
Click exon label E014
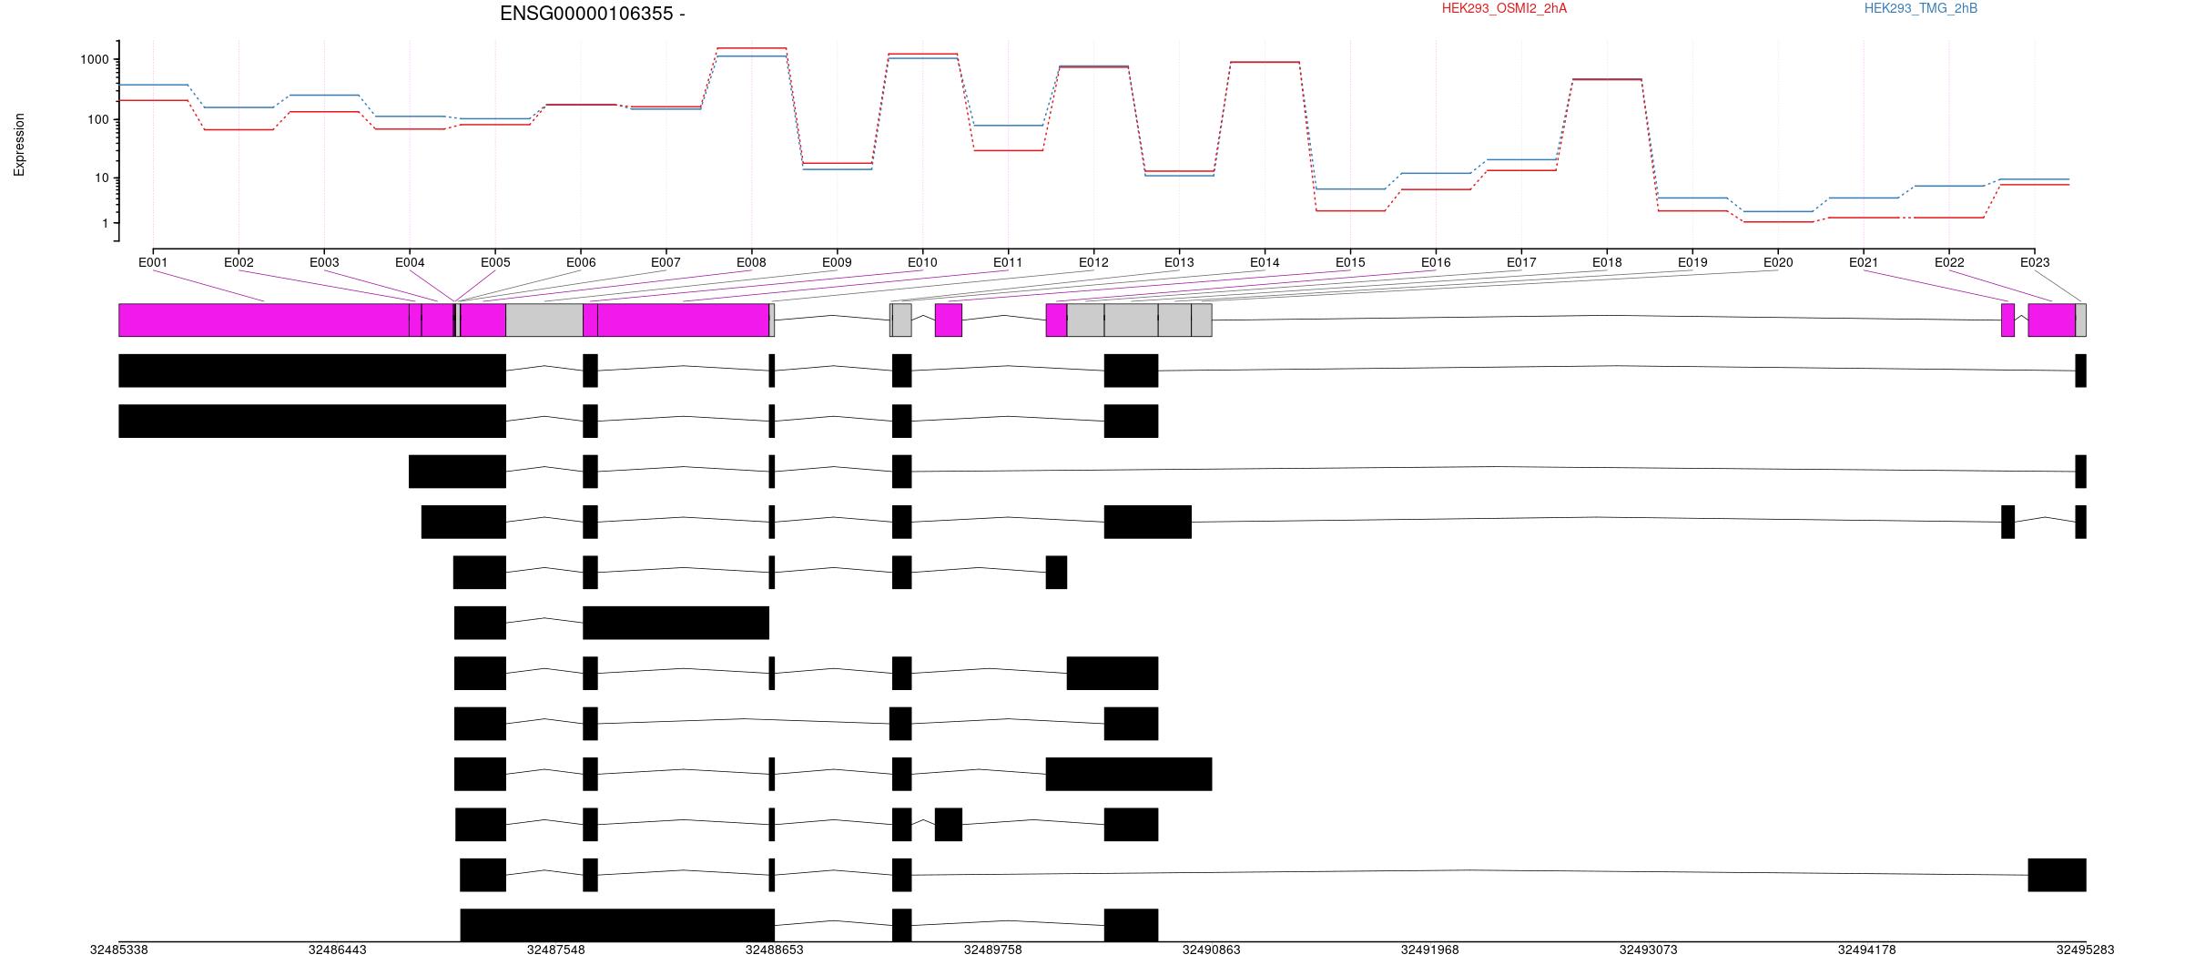[x=1265, y=263]
